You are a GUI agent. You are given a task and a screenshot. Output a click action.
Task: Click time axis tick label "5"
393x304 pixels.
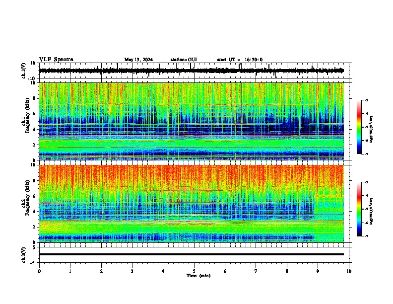point(194,271)
